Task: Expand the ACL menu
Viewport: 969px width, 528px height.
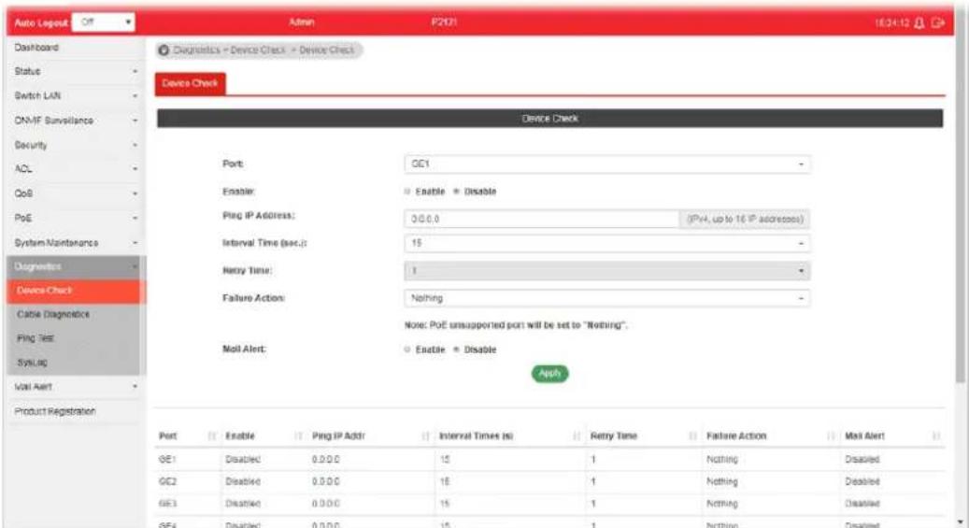Action: point(76,169)
